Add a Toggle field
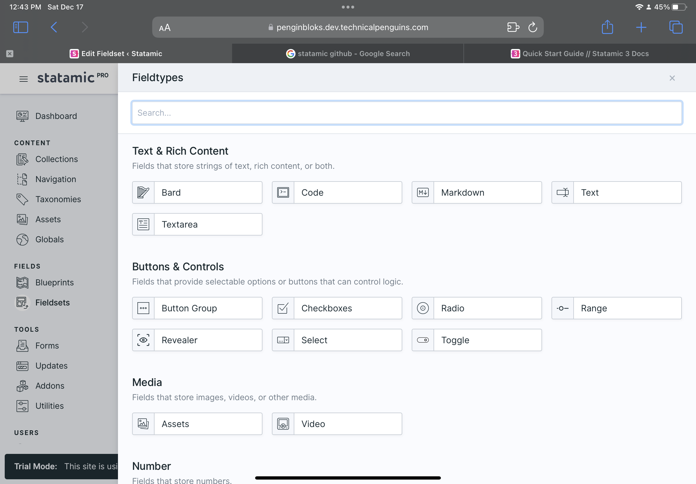 tap(477, 340)
